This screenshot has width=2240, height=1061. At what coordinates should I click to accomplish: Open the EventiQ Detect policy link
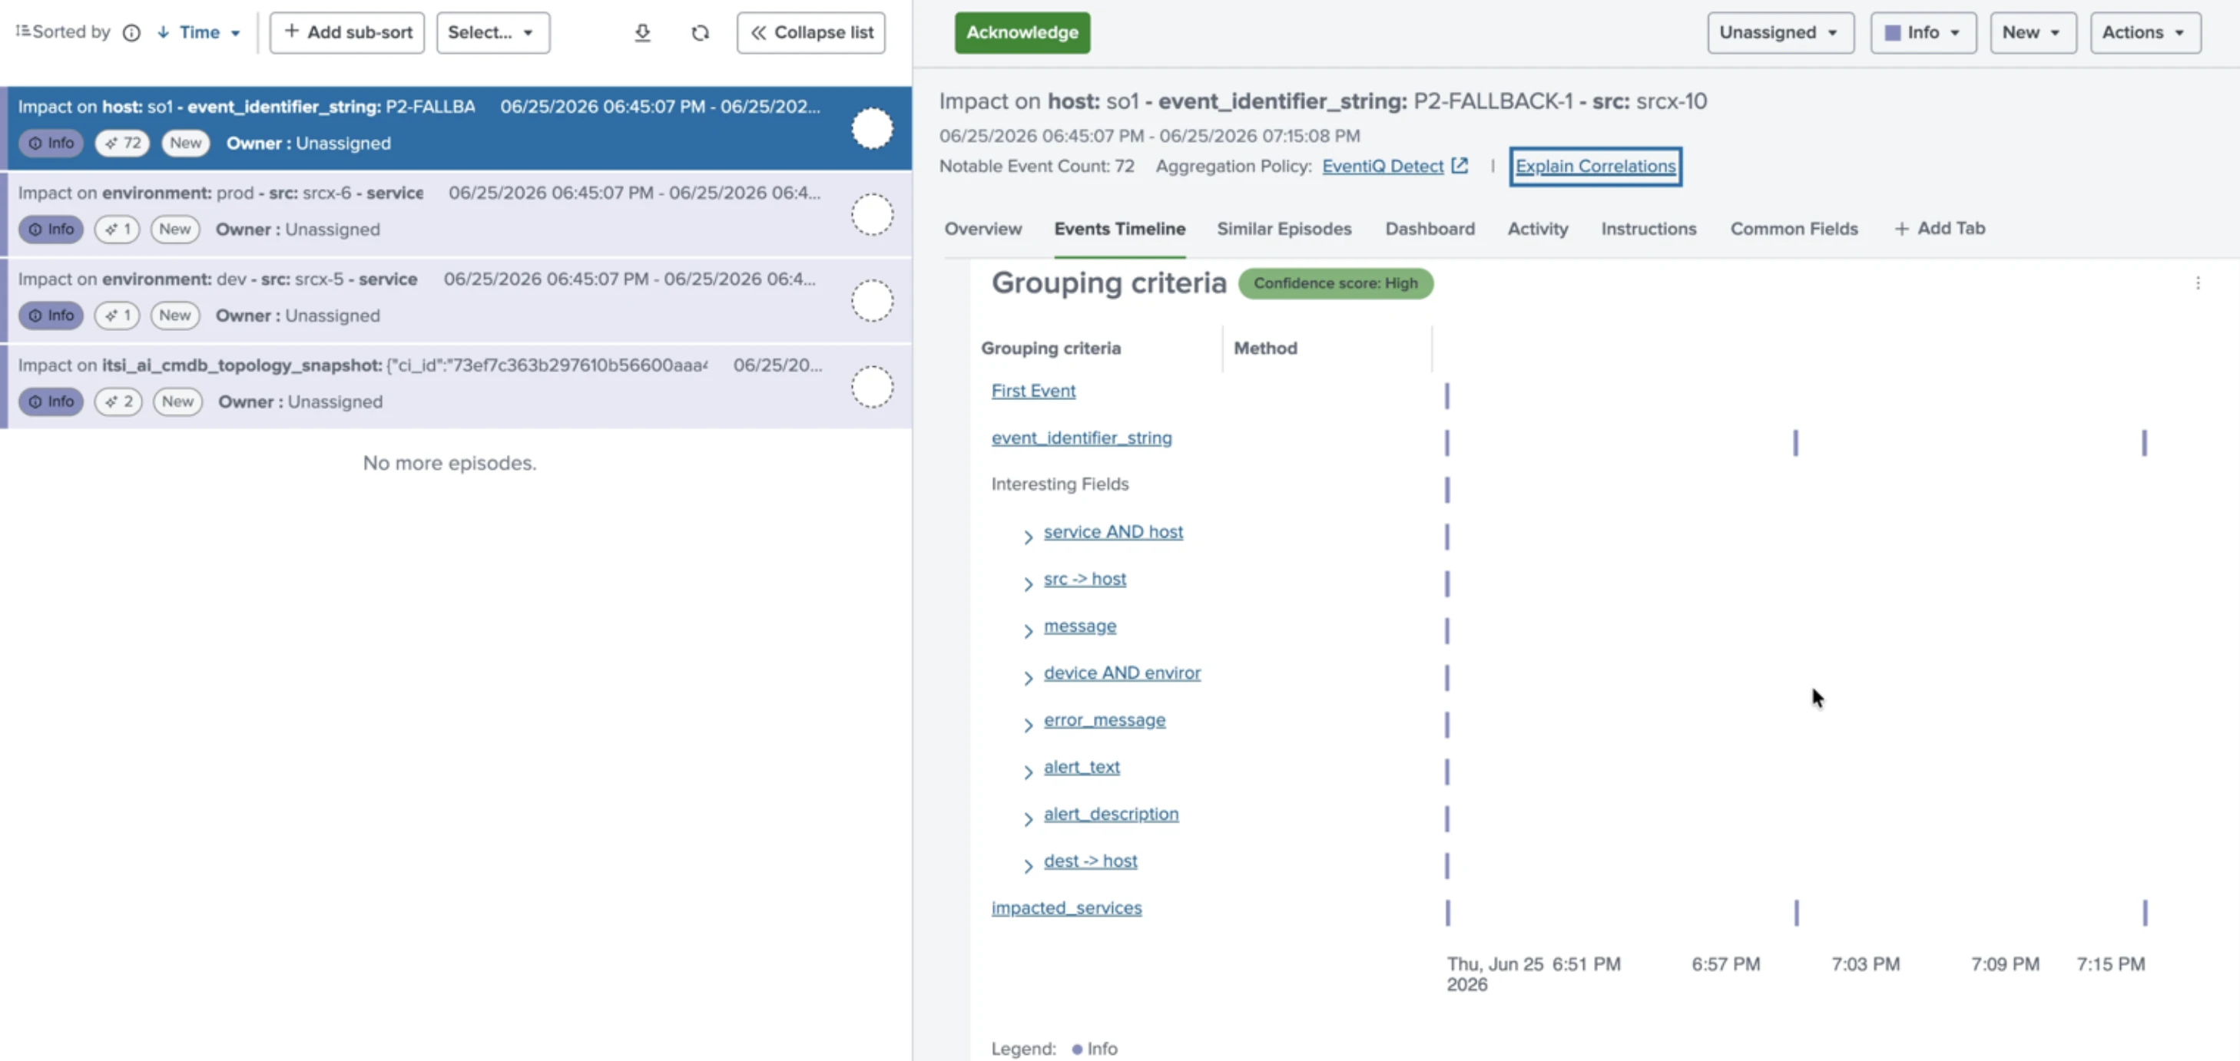point(1383,166)
